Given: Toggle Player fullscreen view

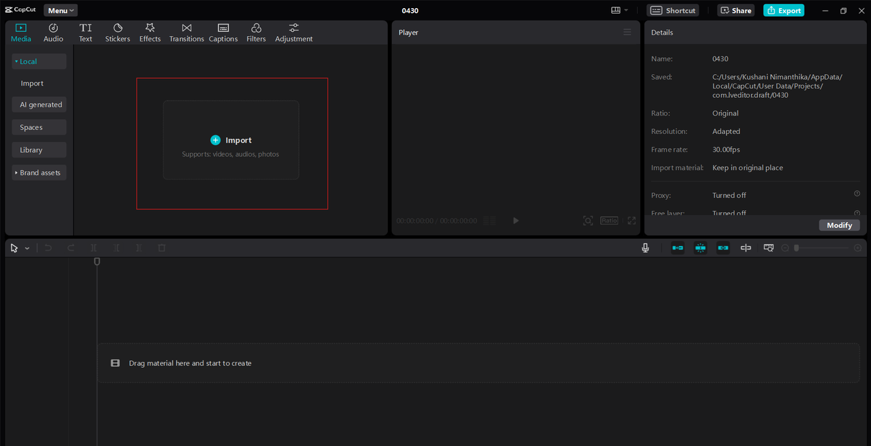Looking at the screenshot, I should (x=631, y=220).
